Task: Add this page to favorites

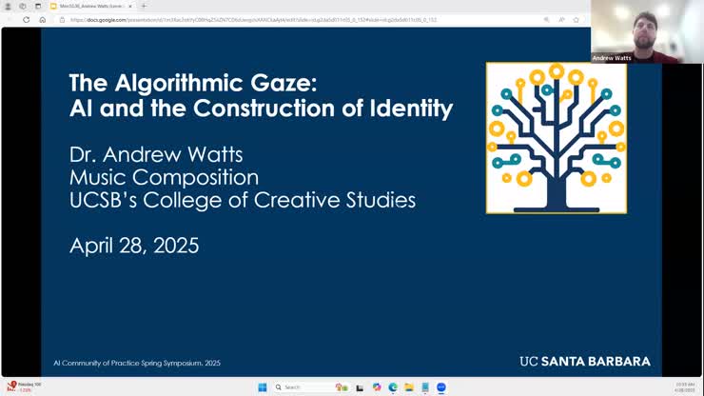Action: tap(576, 20)
